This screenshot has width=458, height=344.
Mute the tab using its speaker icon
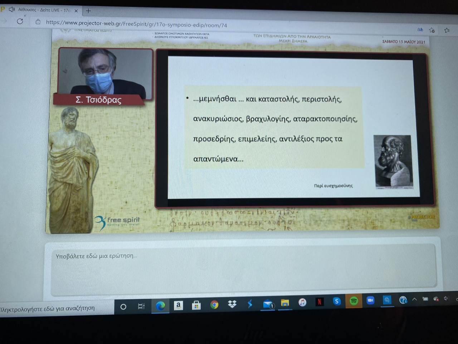point(12,9)
